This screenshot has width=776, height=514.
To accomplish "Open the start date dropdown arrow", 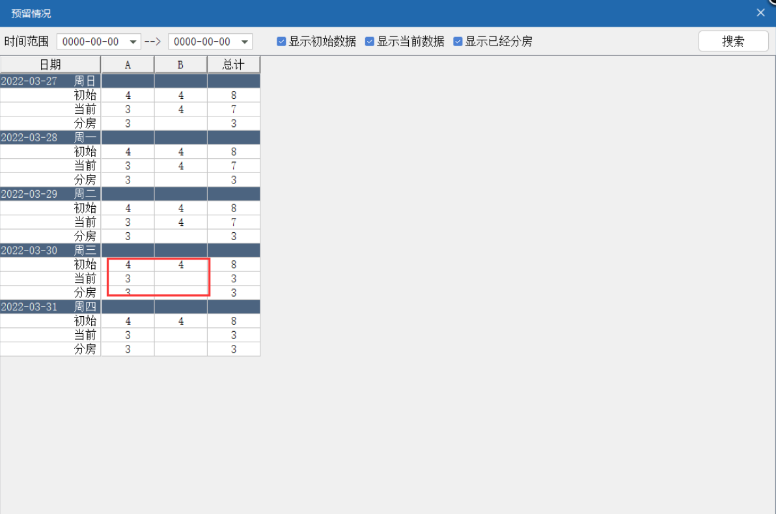I will 133,42.
